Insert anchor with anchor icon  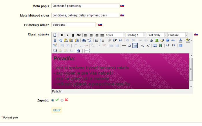(x=151, y=40)
